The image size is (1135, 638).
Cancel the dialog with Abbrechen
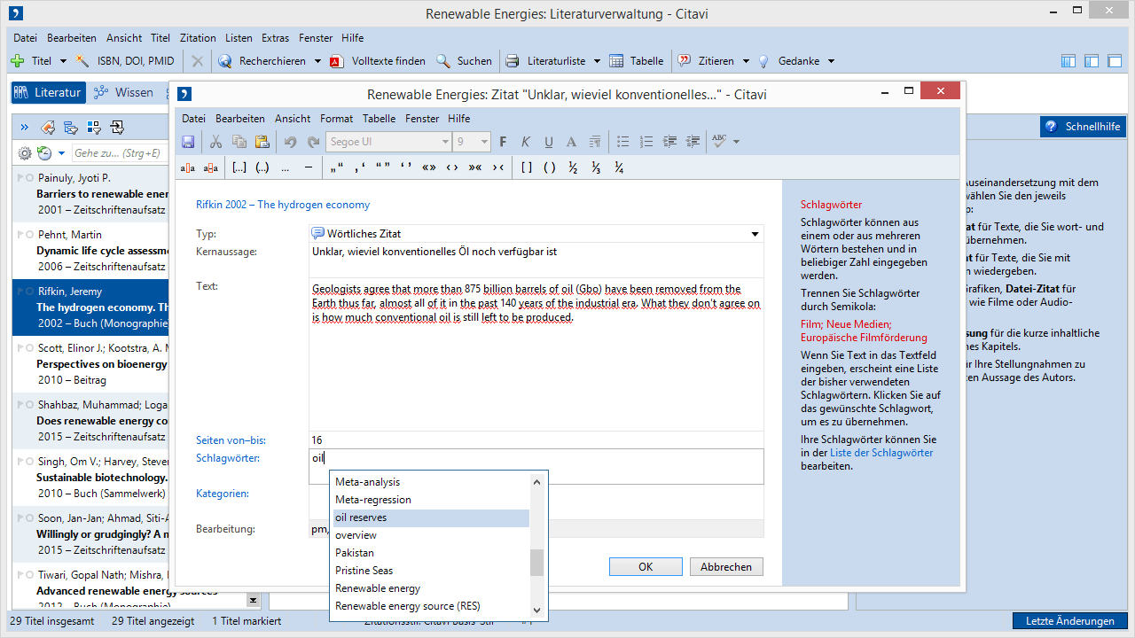coord(726,567)
